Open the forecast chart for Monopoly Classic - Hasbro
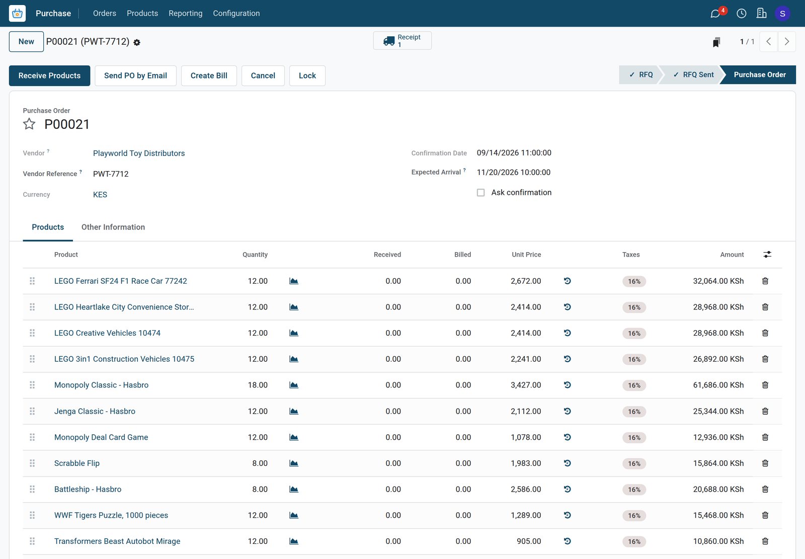This screenshot has height=559, width=805. click(294, 385)
